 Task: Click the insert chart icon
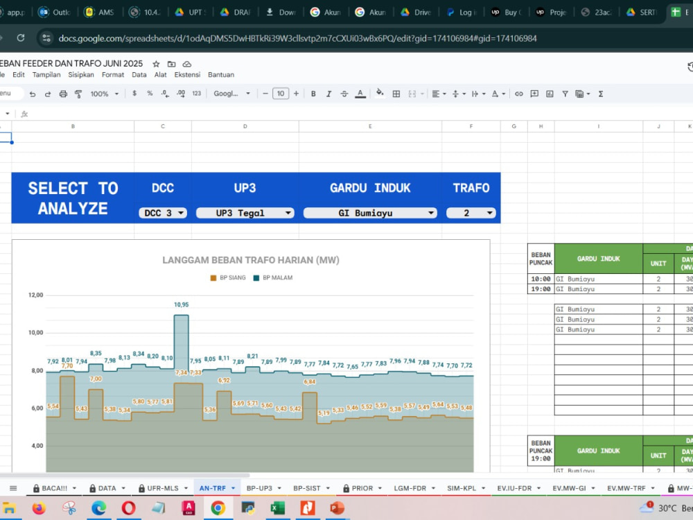coord(550,94)
